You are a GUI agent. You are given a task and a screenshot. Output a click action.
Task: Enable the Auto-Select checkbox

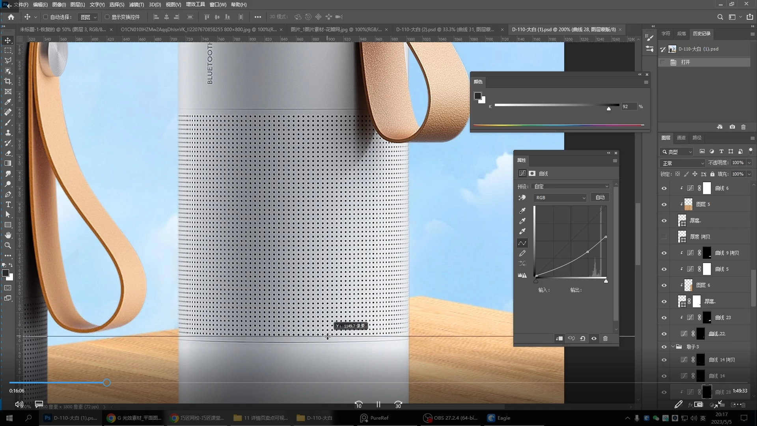pyautogui.click(x=45, y=17)
